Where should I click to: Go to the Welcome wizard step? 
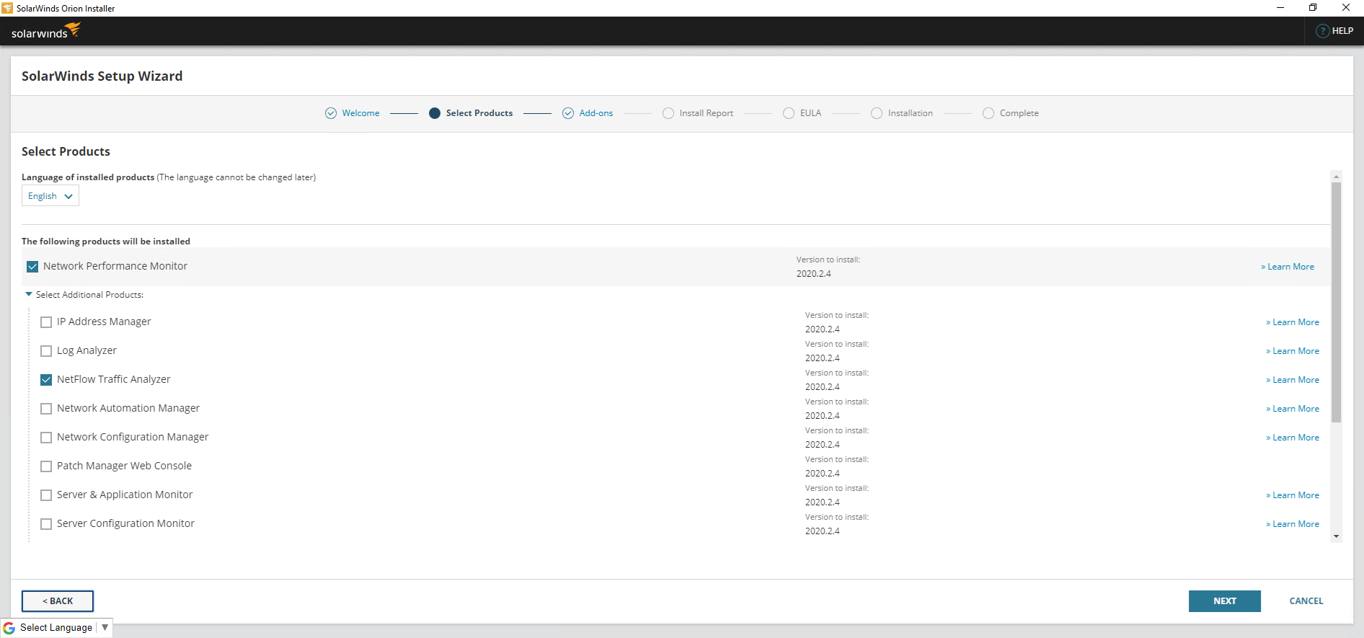[x=360, y=113]
